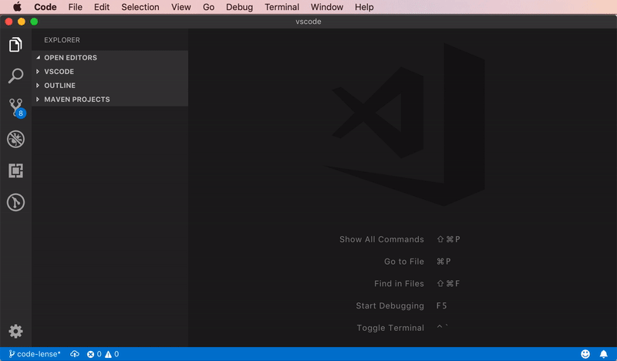Viewport: 617px width, 361px height.
Task: Open the Extensions view icon
Action: (15, 170)
